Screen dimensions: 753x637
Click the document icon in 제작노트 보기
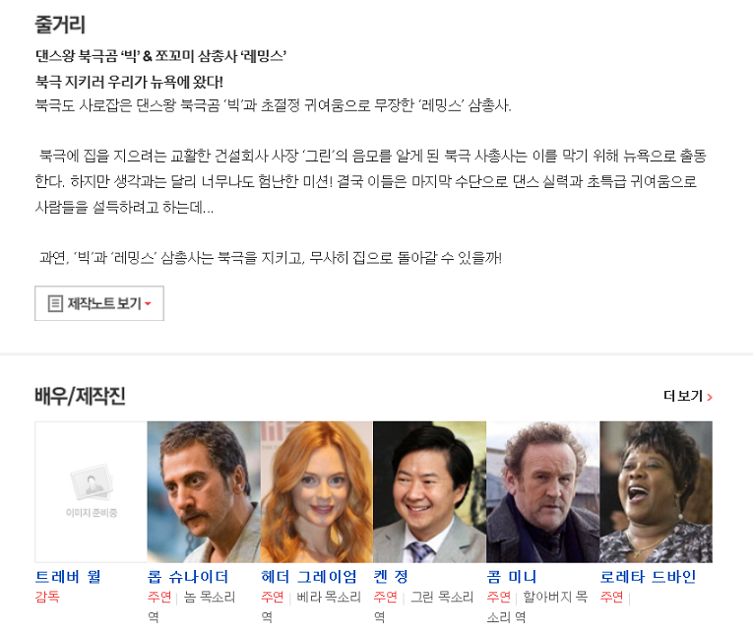pos(55,303)
